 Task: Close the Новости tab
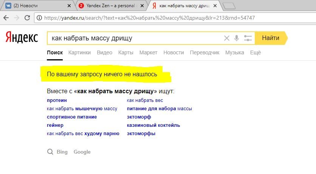[x=69, y=6]
